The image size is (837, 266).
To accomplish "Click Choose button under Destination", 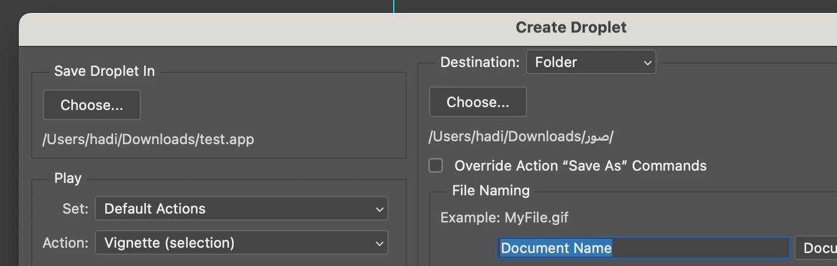I will [478, 102].
